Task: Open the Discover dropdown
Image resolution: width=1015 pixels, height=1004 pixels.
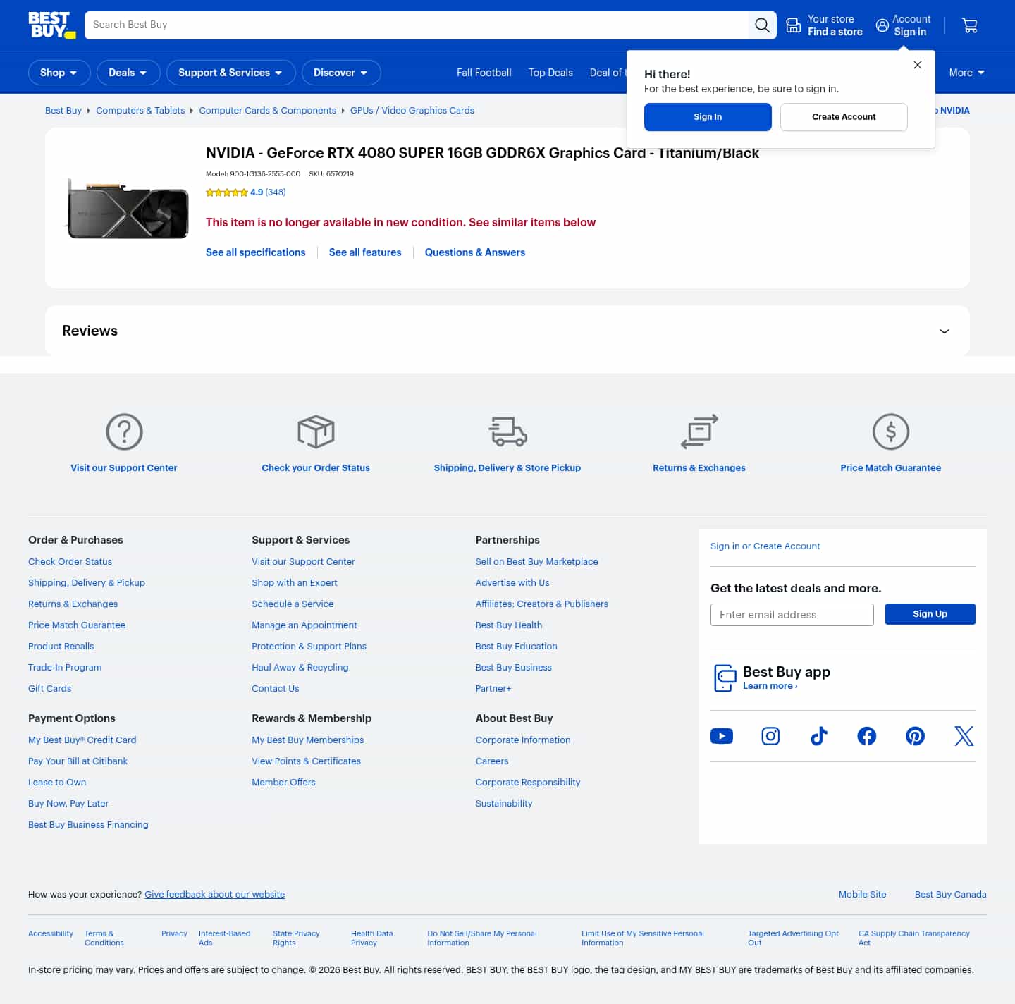Action: 341,73
